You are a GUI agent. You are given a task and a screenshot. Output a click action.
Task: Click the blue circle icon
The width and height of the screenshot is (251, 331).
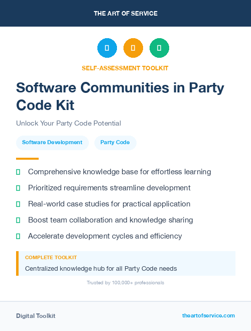[107, 48]
